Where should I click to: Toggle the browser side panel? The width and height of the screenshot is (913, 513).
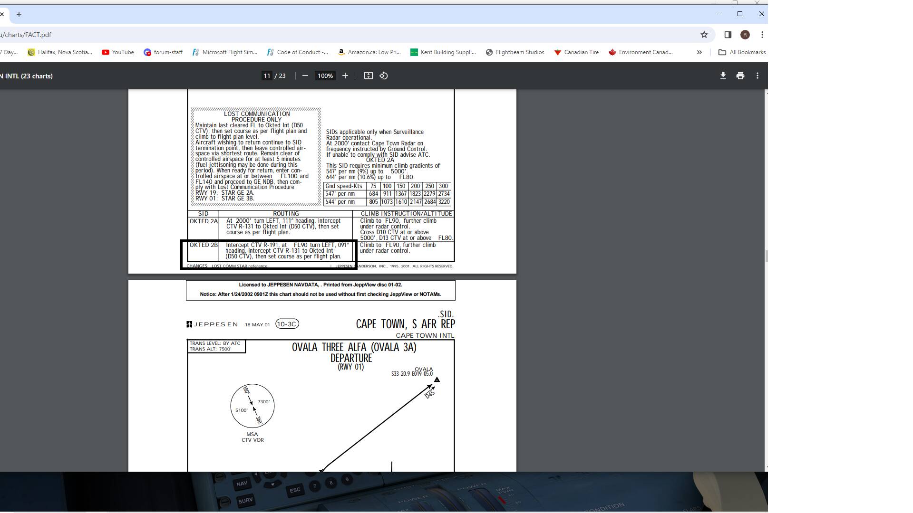pos(728,35)
